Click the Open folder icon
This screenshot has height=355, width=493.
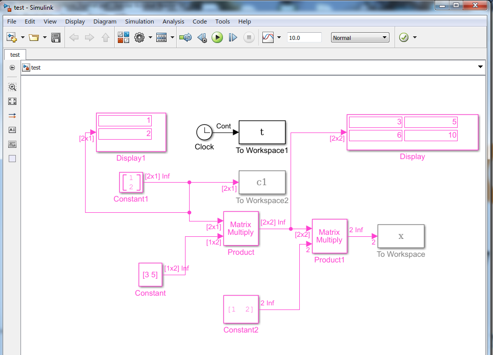[x=34, y=38]
